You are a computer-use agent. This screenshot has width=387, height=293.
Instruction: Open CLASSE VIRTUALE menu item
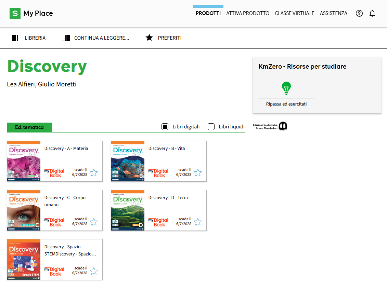(x=295, y=13)
